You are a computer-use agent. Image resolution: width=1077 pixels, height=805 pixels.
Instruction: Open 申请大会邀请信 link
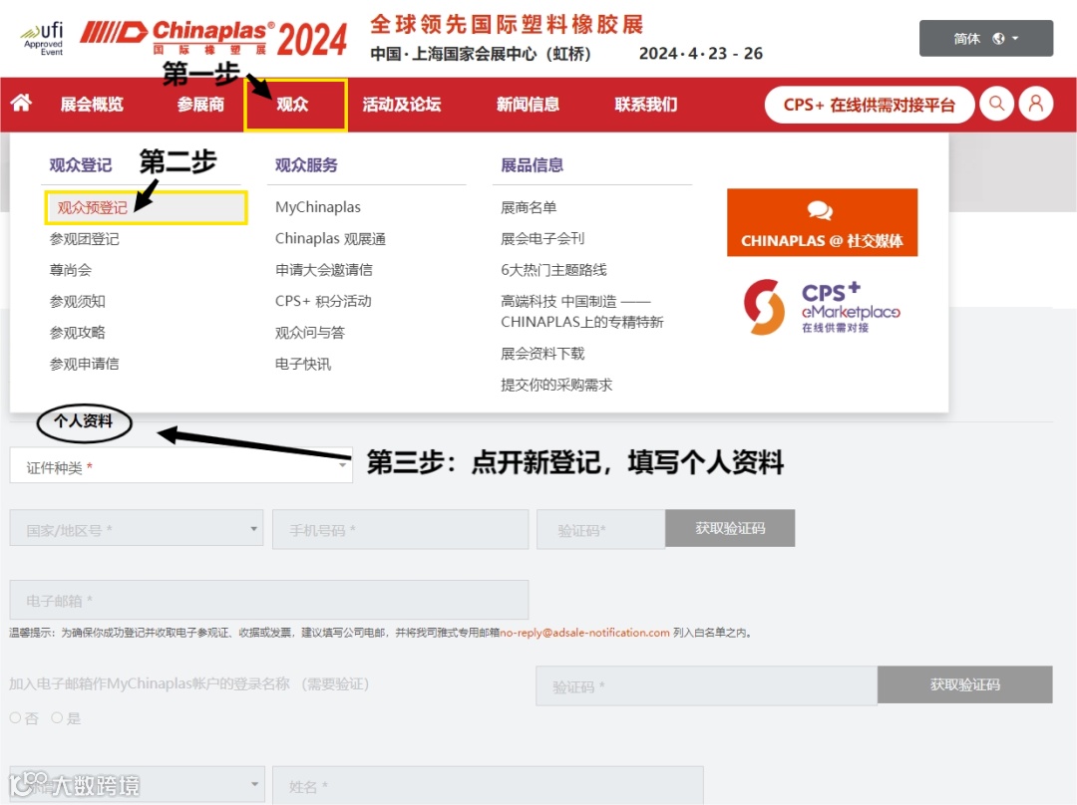(323, 270)
